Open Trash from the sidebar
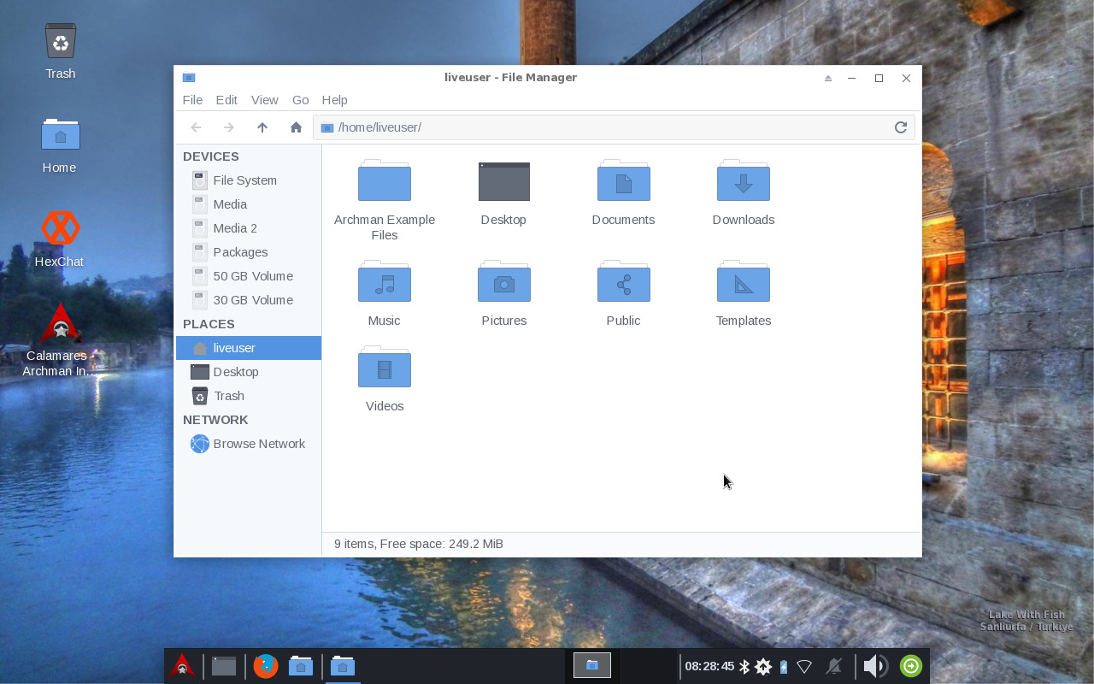 click(227, 396)
